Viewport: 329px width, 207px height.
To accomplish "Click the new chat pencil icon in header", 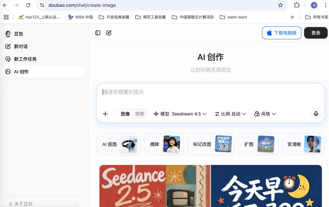I will point(109,33).
